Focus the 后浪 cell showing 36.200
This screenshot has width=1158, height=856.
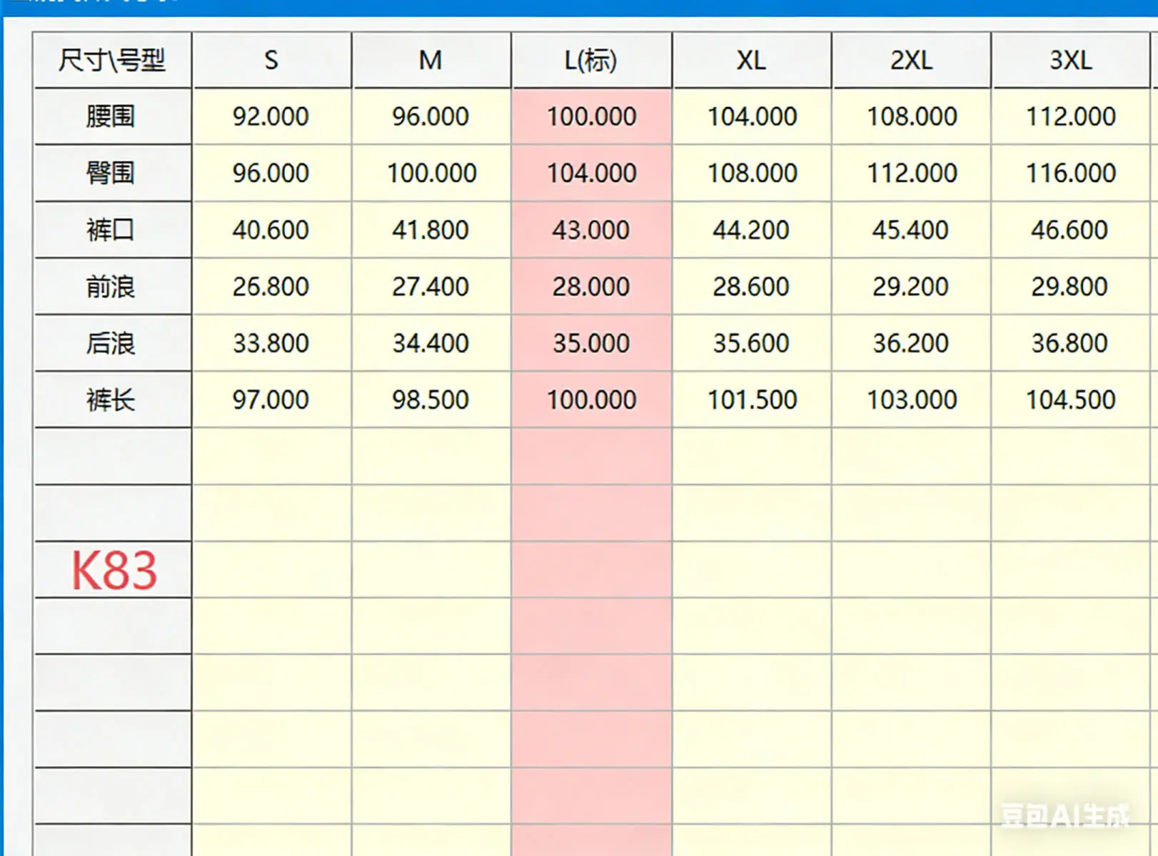click(x=912, y=343)
